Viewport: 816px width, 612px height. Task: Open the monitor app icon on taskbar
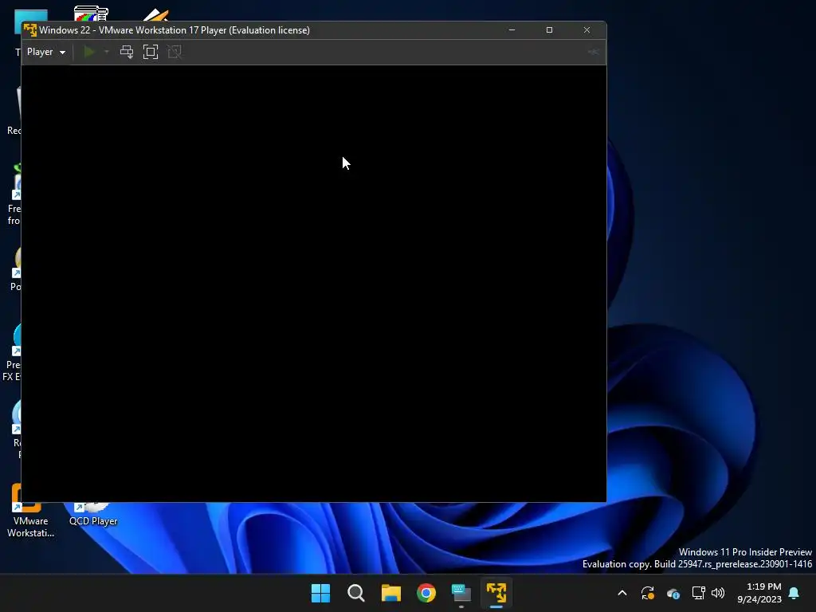pyautogui.click(x=461, y=593)
